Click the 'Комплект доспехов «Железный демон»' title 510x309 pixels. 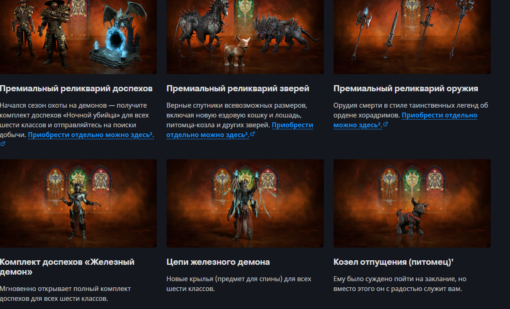tap(67, 267)
